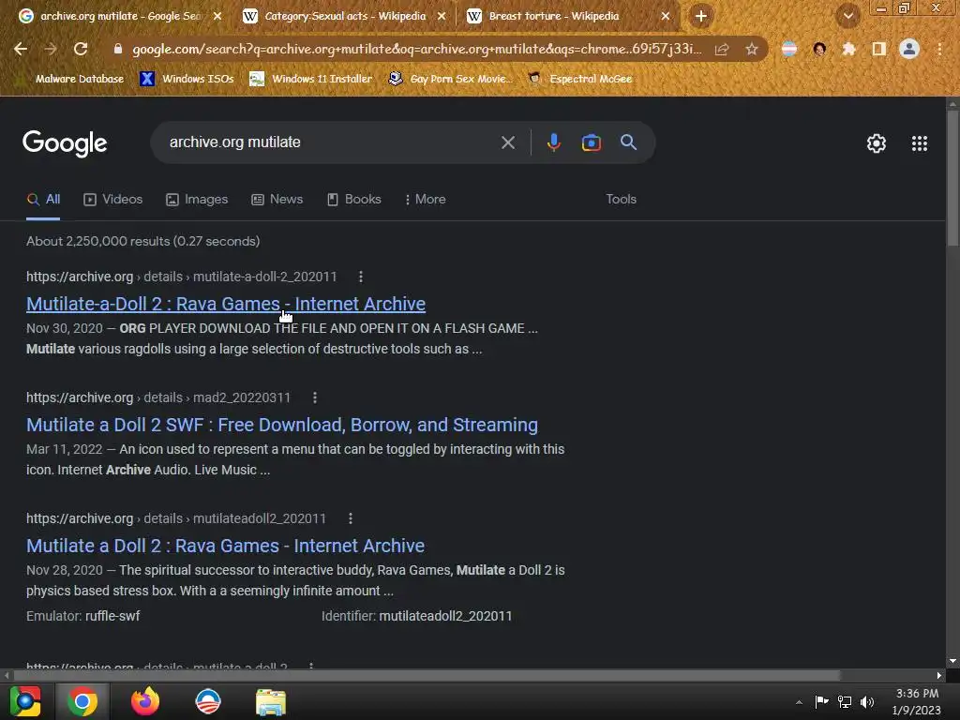960x720 pixels.
Task: Clear the search box with the X
Action: tap(507, 142)
